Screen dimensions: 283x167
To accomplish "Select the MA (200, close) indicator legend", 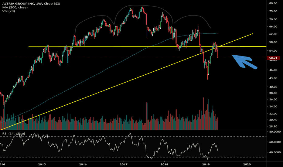I will (15, 7).
